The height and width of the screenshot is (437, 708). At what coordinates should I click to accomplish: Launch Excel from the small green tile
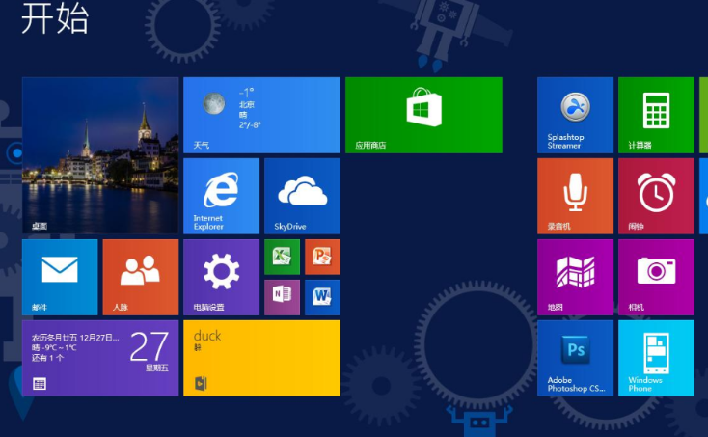tap(282, 257)
